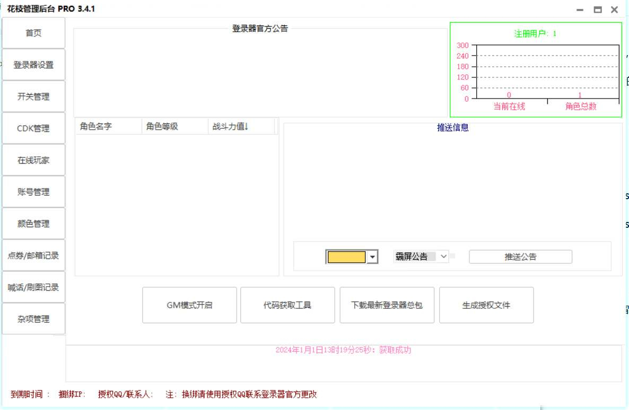Launch the 代码获取工具 button
Screen dimensions: 629x410
pos(287,305)
